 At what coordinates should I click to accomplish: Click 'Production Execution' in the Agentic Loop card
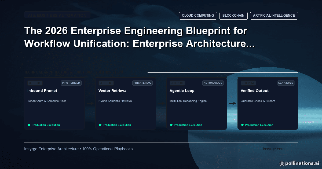188,125
